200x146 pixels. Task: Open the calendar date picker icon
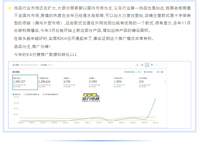click(x=151, y=65)
